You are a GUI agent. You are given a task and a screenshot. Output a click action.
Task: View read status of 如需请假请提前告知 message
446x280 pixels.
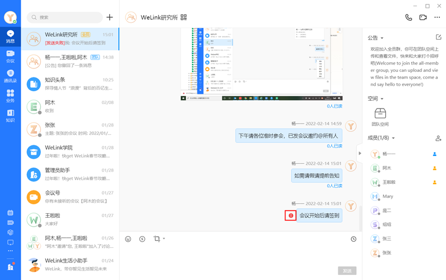(334, 186)
